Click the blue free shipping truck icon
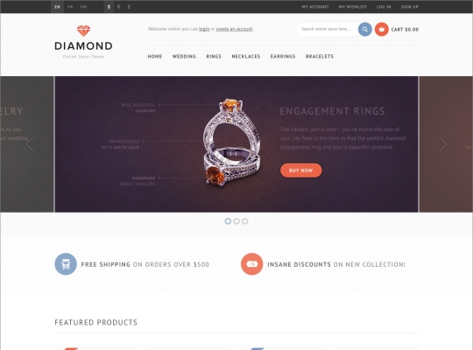473x350 pixels. pos(66,264)
